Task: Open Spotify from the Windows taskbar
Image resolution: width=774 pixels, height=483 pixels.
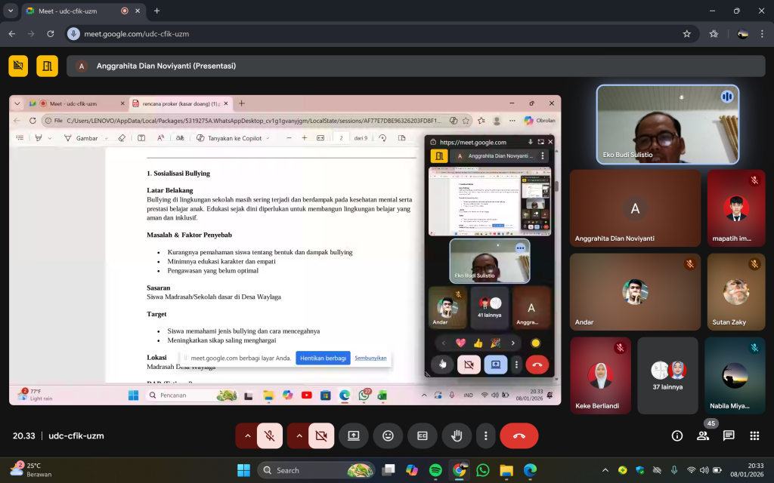Action: (x=435, y=470)
